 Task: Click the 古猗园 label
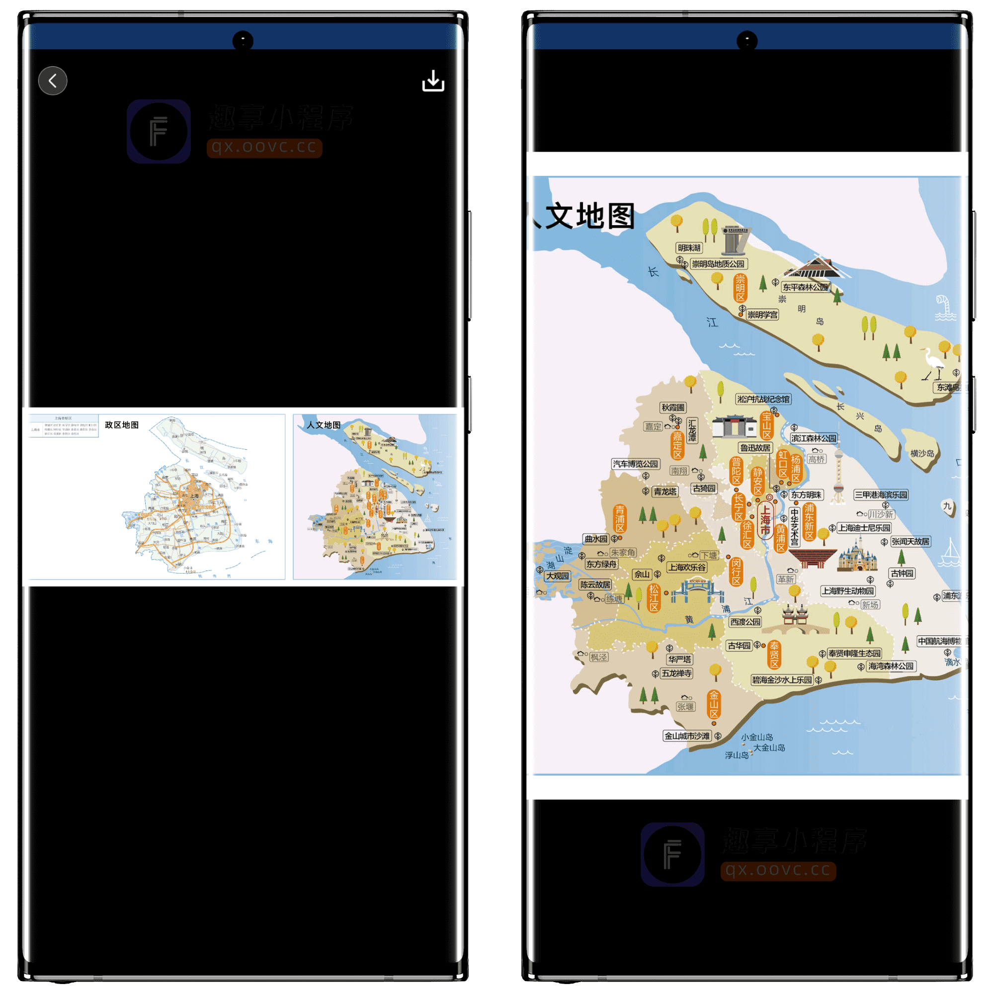[704, 488]
